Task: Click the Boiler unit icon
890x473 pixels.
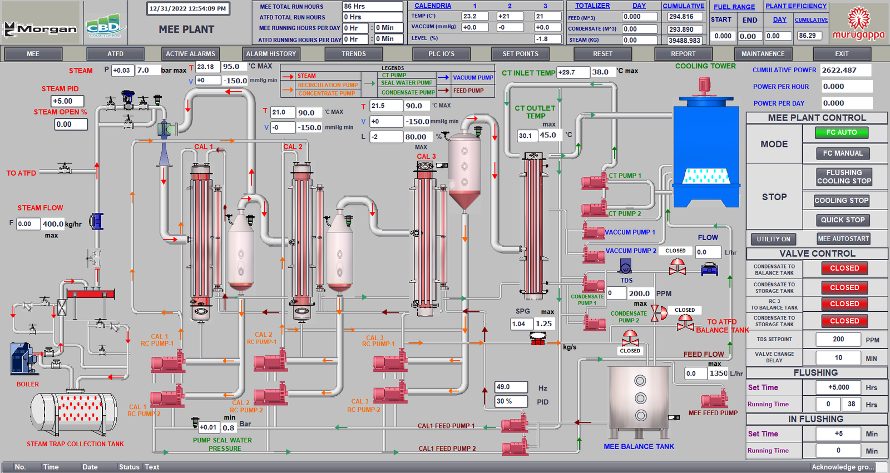Action: pyautogui.click(x=23, y=359)
